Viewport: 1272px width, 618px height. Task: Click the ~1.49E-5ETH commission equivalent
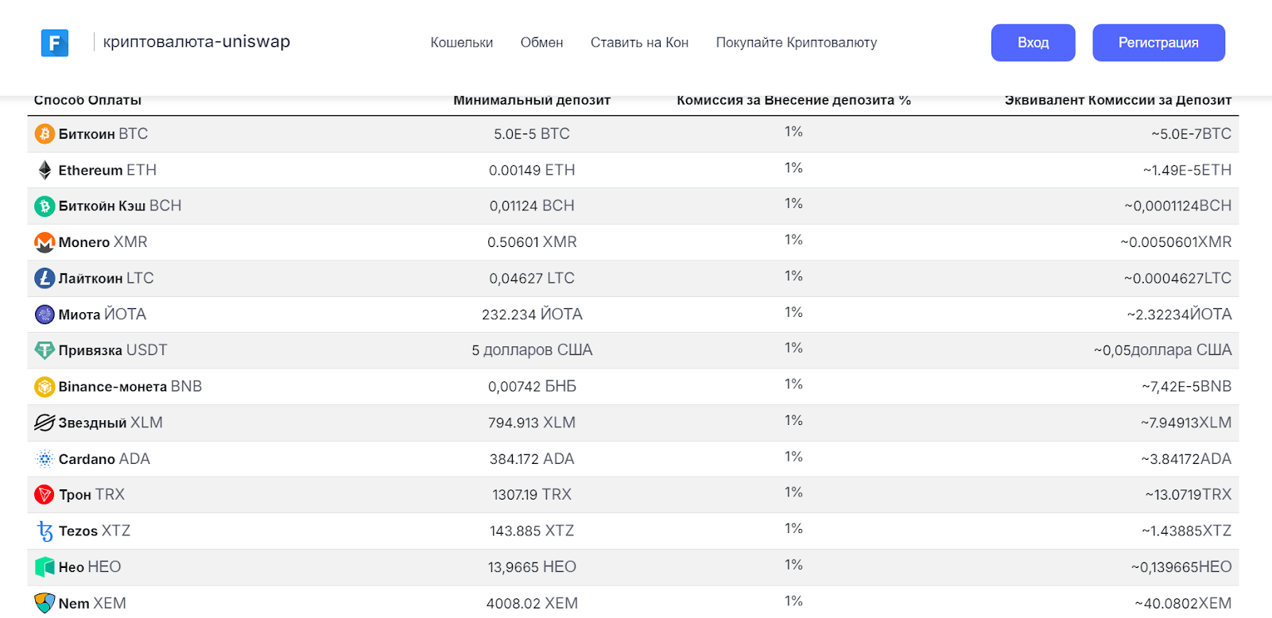(x=1187, y=170)
